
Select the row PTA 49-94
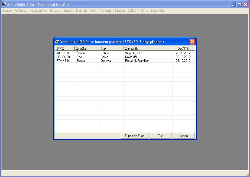click(x=125, y=61)
